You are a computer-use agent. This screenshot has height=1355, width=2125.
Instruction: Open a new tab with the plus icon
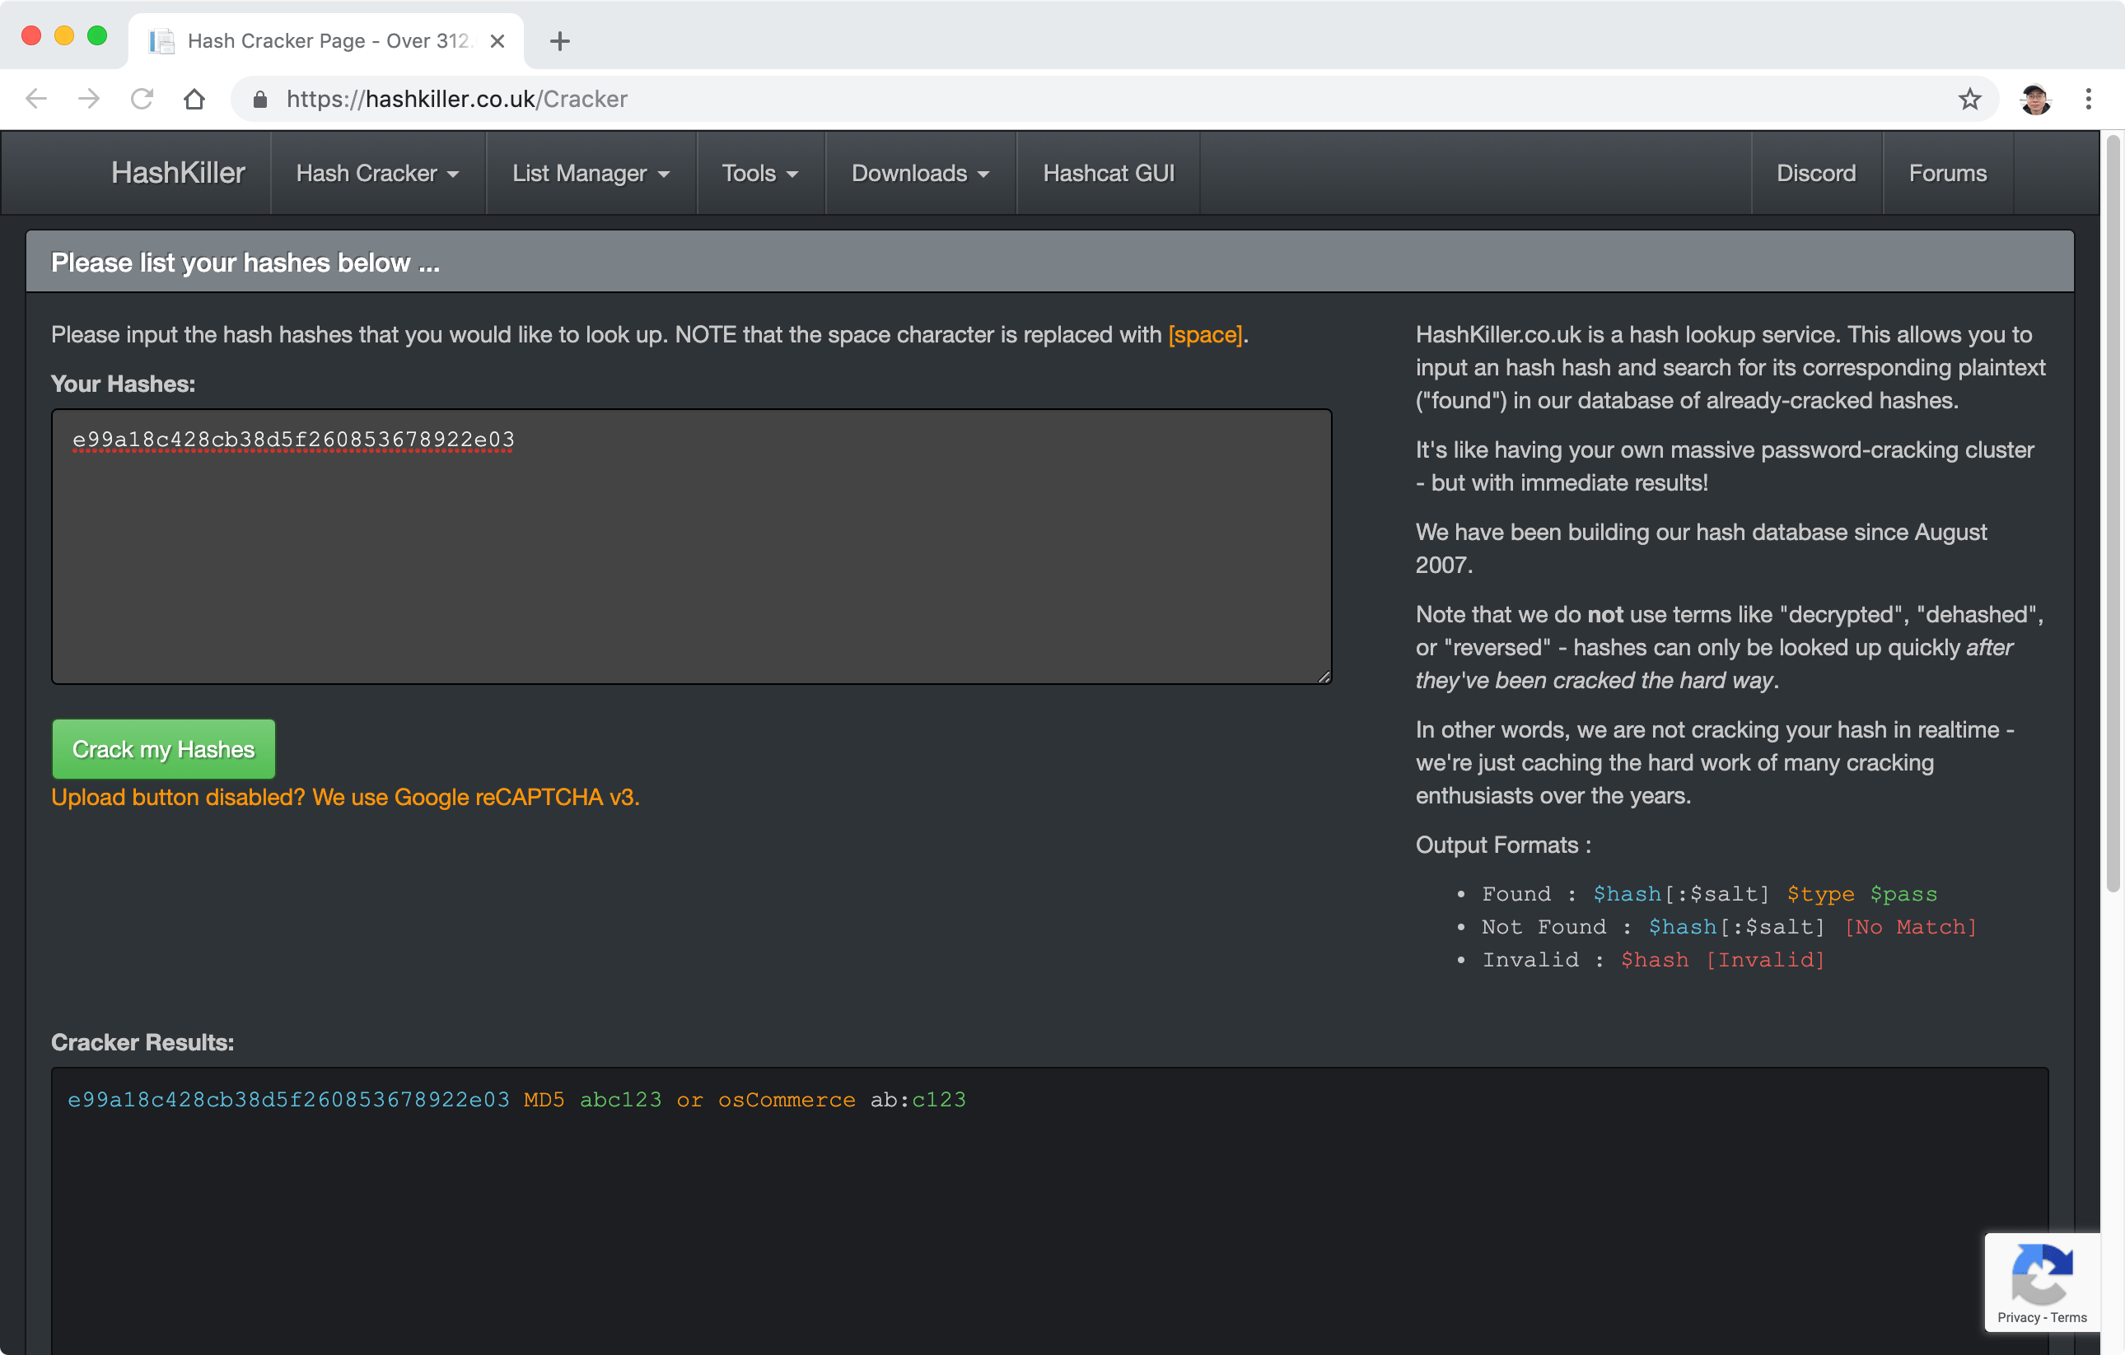(559, 40)
